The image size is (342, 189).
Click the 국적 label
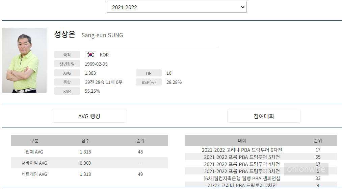coord(67,55)
